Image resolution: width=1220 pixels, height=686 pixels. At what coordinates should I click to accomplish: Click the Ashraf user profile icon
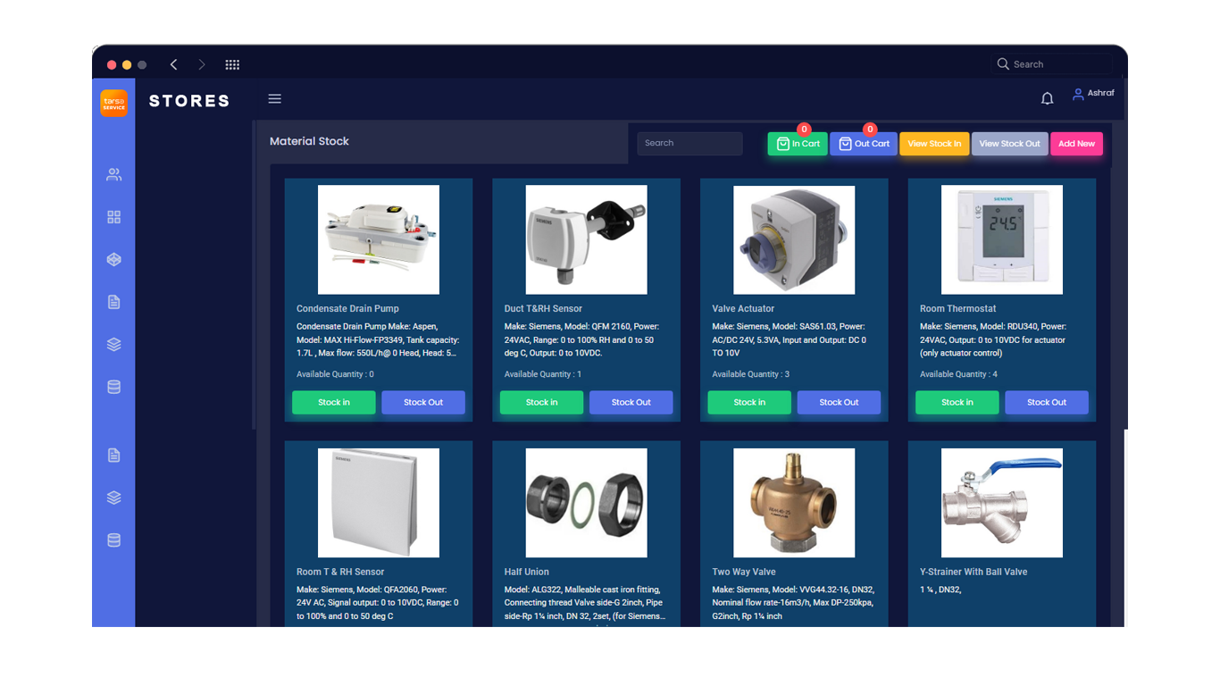click(1078, 94)
